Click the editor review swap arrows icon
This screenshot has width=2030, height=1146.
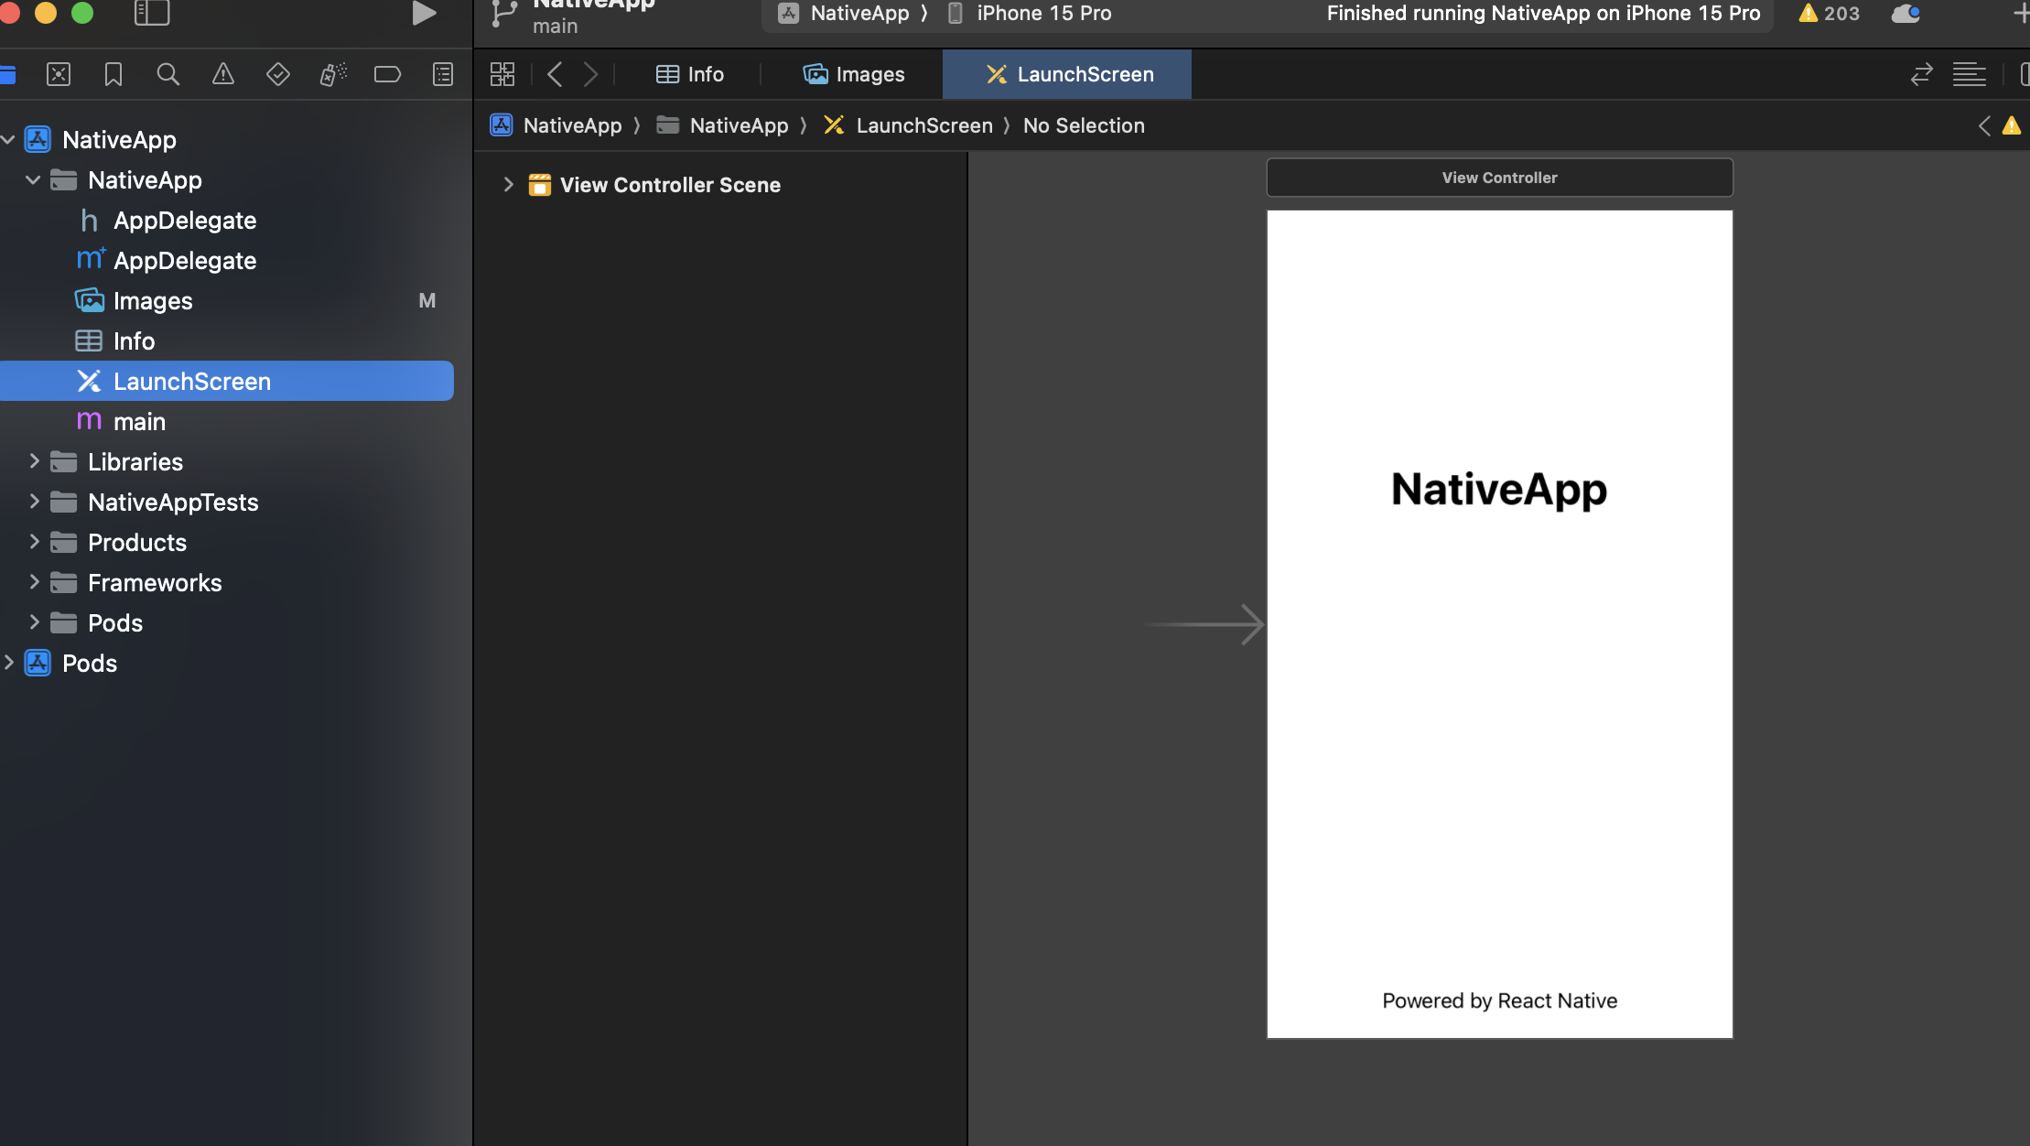pyautogui.click(x=1922, y=74)
